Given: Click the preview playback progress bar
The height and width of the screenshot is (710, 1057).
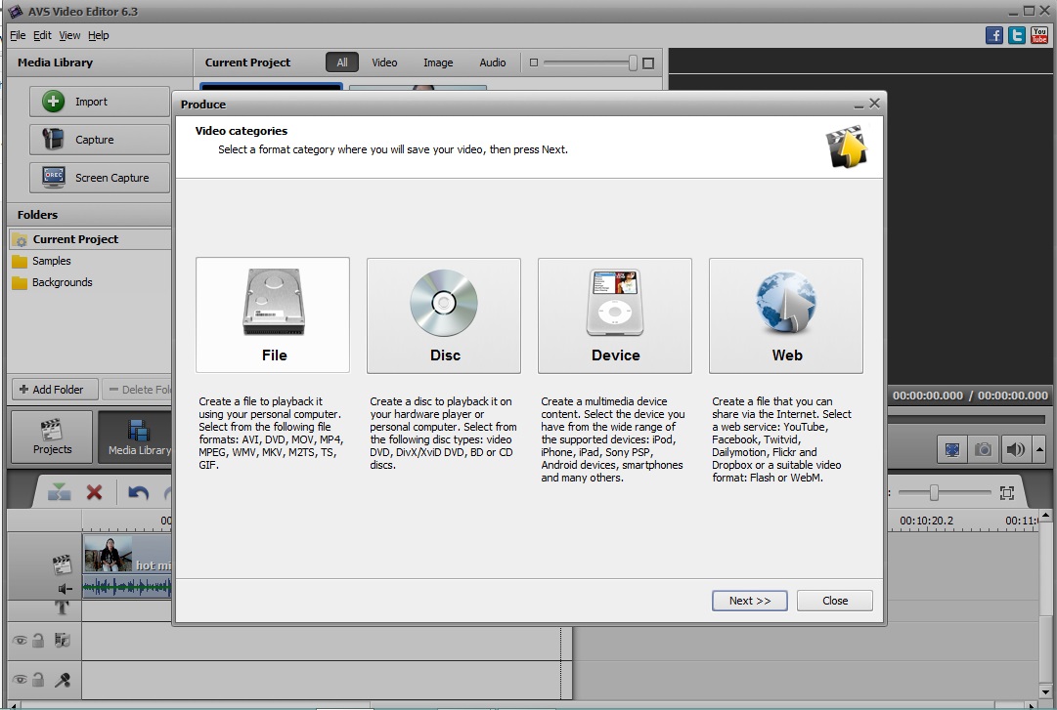Looking at the screenshot, I should [x=968, y=419].
